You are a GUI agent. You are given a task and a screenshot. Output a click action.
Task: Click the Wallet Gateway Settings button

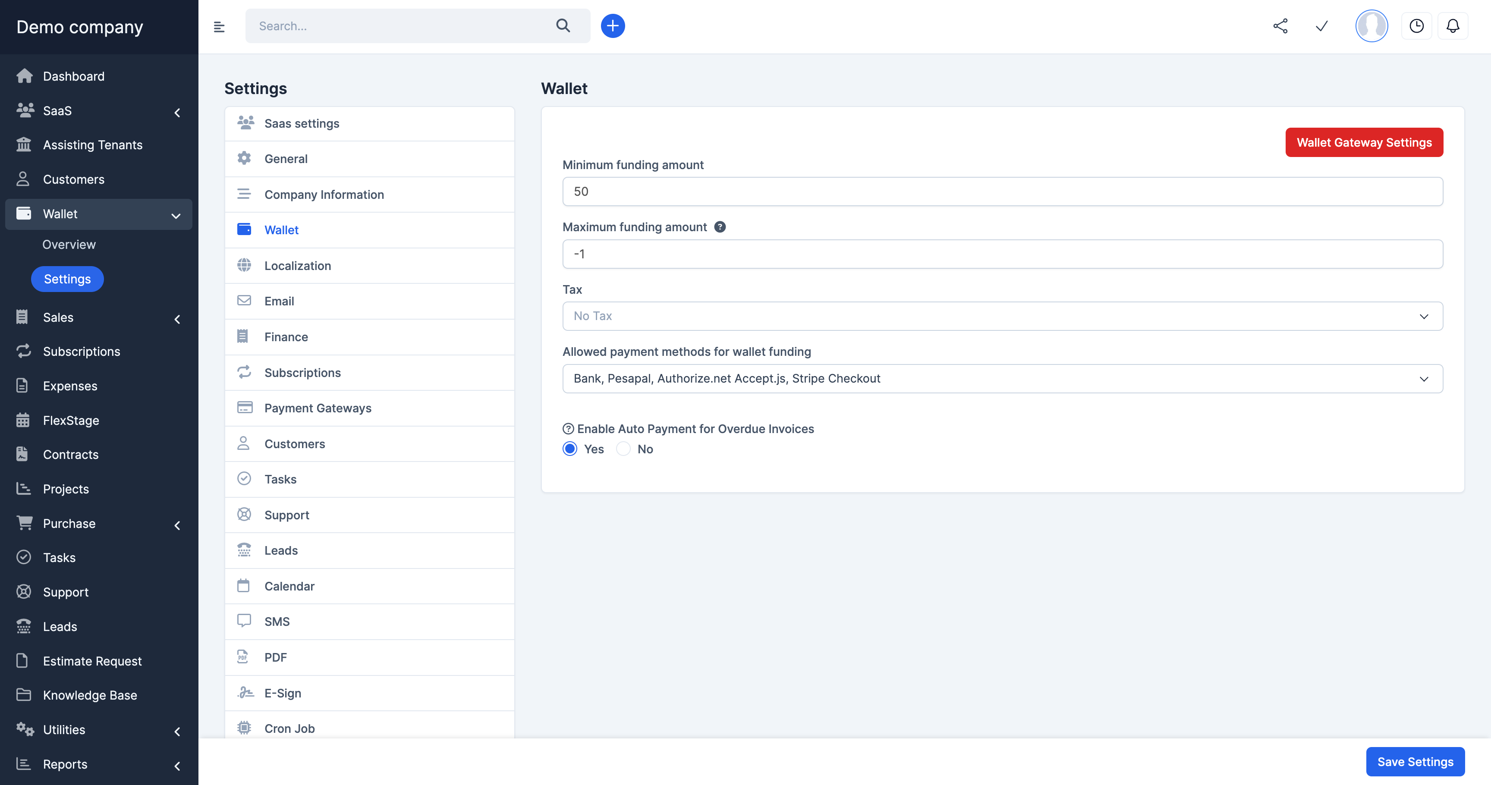click(x=1364, y=142)
